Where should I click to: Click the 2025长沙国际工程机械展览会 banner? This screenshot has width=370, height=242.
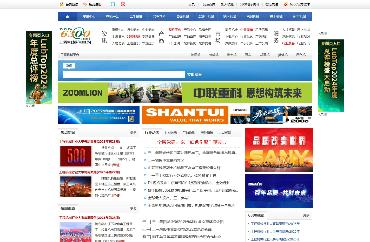(x=98, y=115)
